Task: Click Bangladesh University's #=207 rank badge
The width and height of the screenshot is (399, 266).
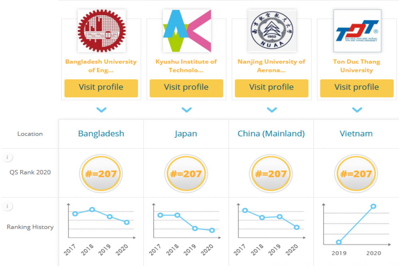Action: [101, 174]
